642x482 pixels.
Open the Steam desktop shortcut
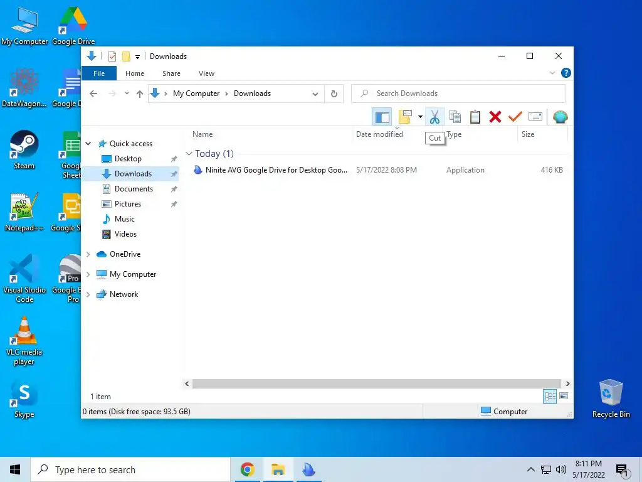24,149
